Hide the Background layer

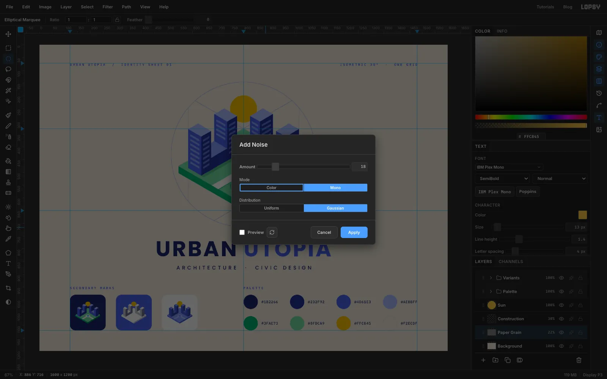click(x=561, y=346)
